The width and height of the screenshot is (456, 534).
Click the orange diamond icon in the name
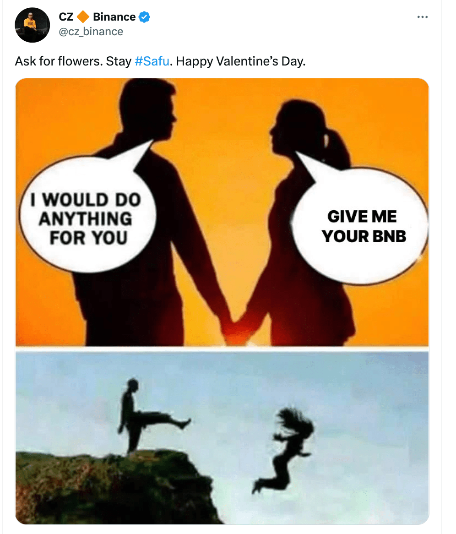83,17
